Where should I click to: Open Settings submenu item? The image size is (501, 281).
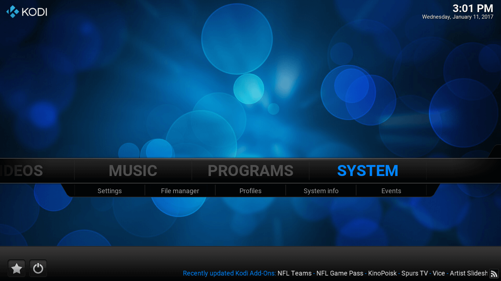[x=110, y=191]
